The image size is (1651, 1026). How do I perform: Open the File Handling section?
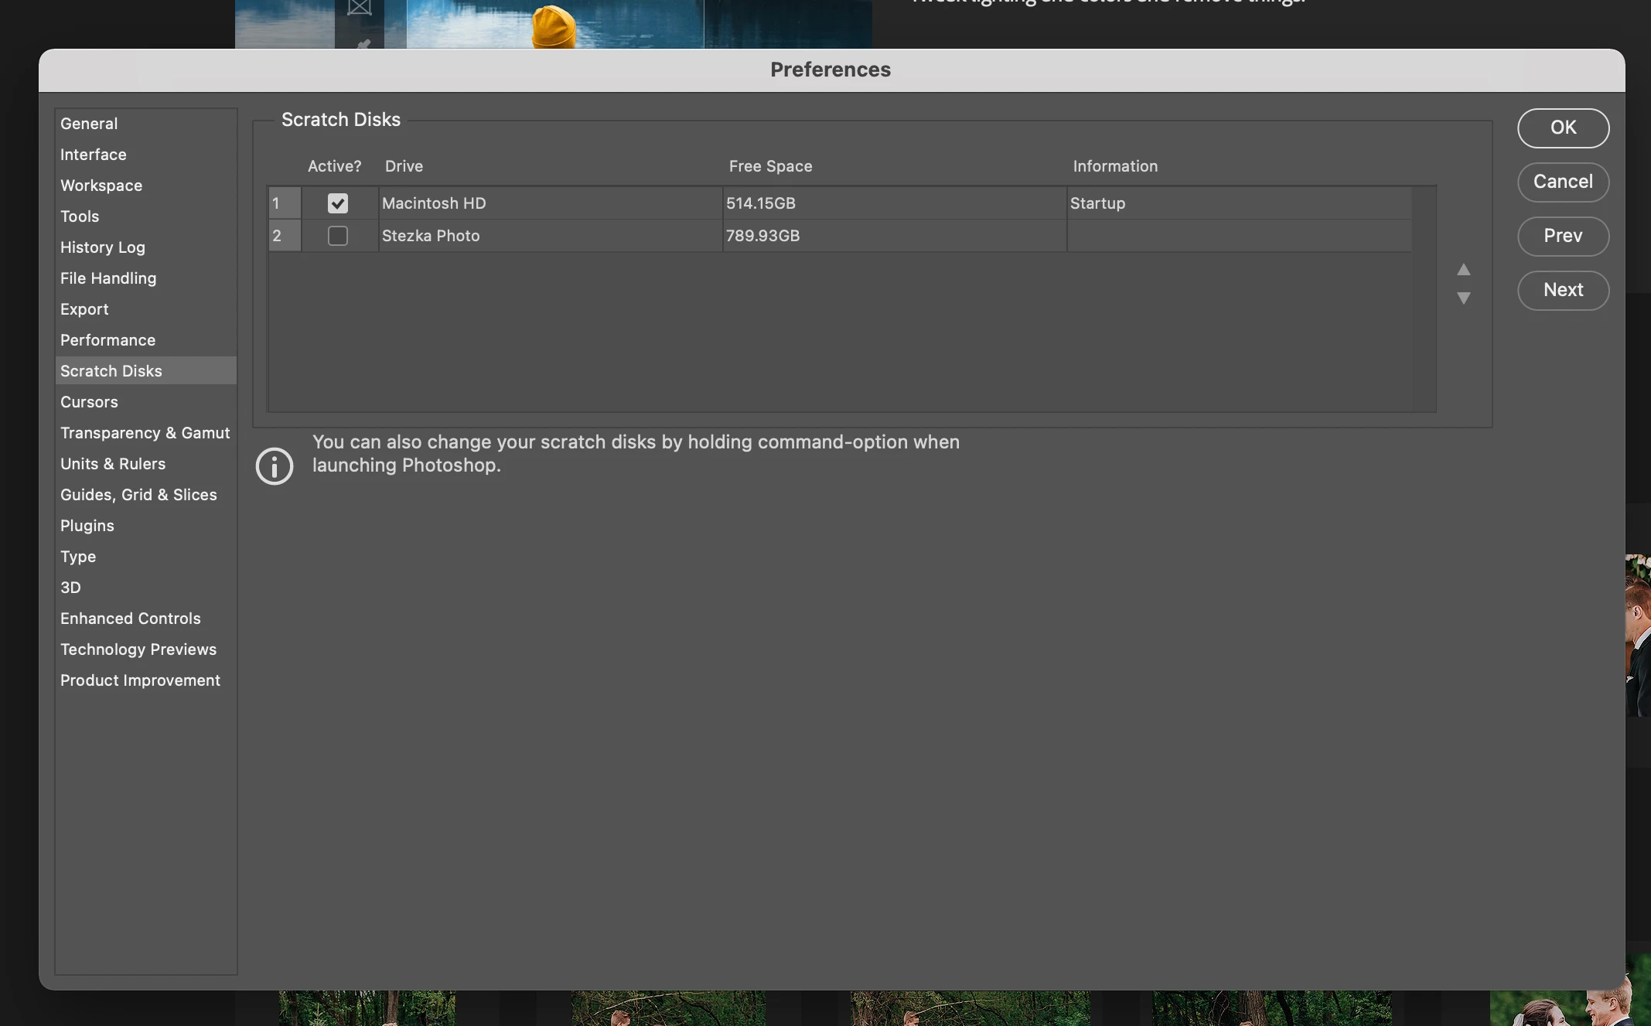(108, 278)
